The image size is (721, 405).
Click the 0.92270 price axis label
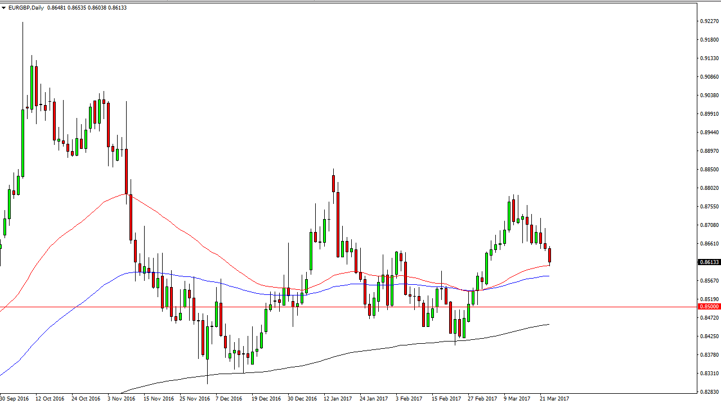tap(708, 21)
